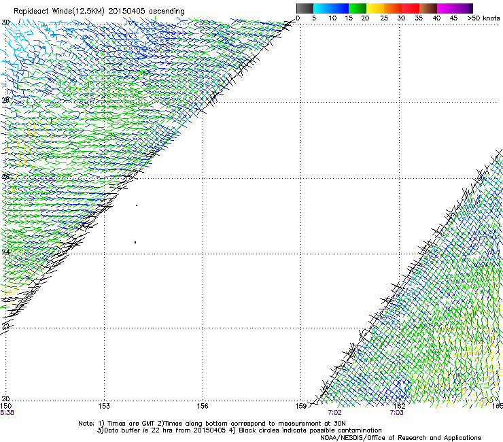The image size is (503, 442).
Task: Click the isolated black dot near 154E 24N
Action: (x=135, y=242)
